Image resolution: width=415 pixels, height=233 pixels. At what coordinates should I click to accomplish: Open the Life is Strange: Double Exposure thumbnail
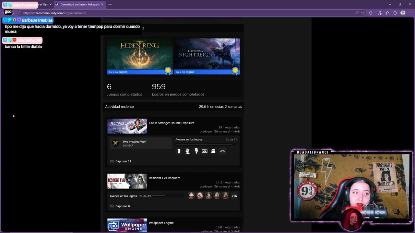click(127, 126)
